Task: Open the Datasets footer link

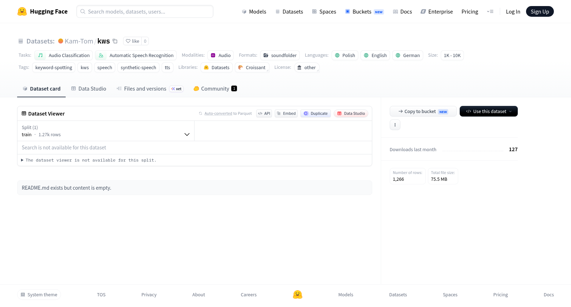Action: [398, 295]
